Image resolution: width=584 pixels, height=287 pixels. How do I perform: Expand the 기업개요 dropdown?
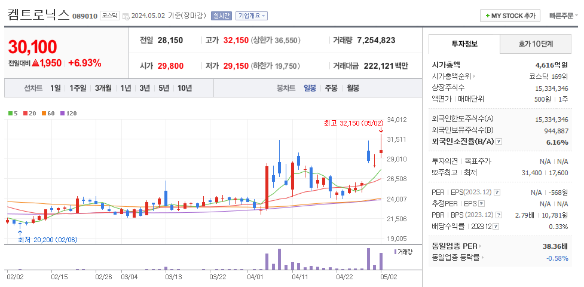[x=252, y=16]
